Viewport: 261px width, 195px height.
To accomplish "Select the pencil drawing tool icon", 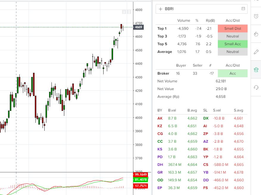I will click(256, 52).
